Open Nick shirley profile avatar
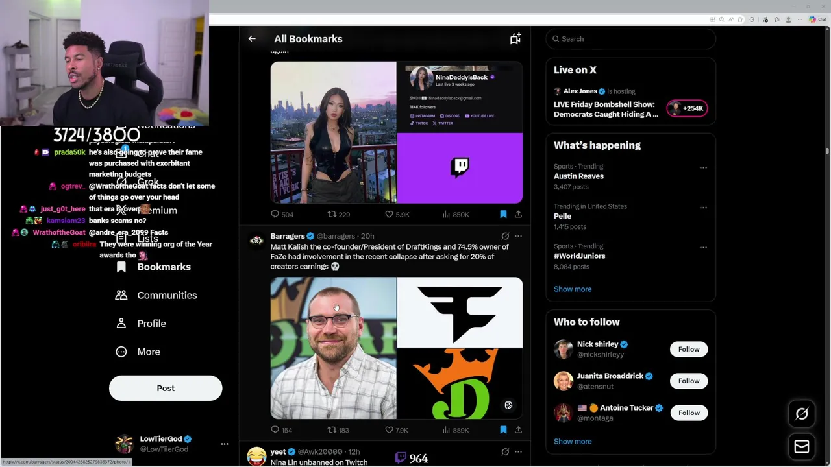Viewport: 831px width, 467px height. click(563, 349)
